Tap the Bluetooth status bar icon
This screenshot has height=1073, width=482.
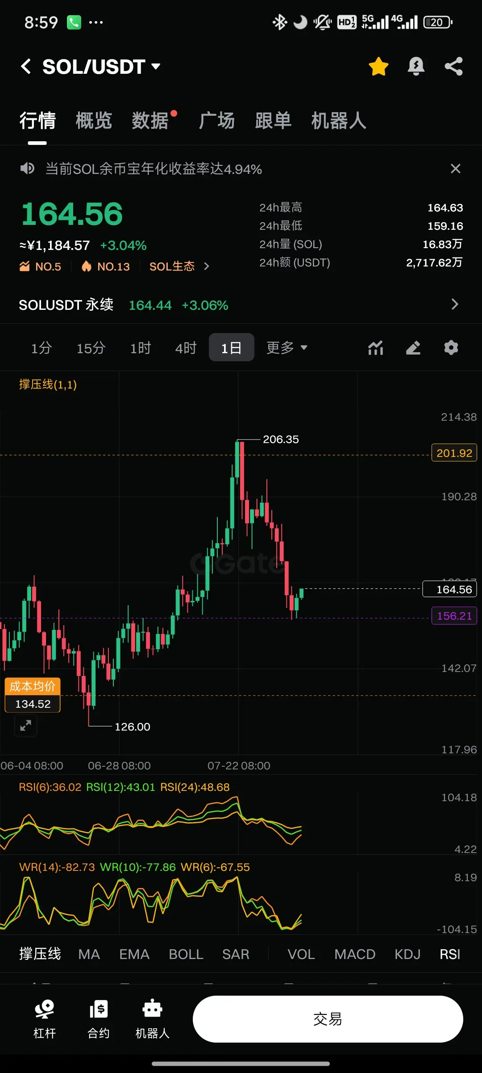[279, 22]
